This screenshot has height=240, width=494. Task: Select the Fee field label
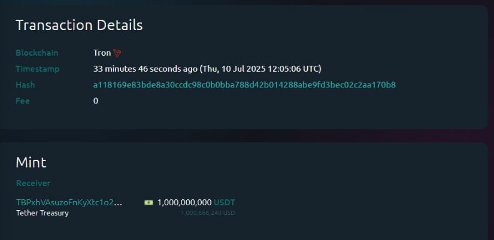click(x=23, y=101)
